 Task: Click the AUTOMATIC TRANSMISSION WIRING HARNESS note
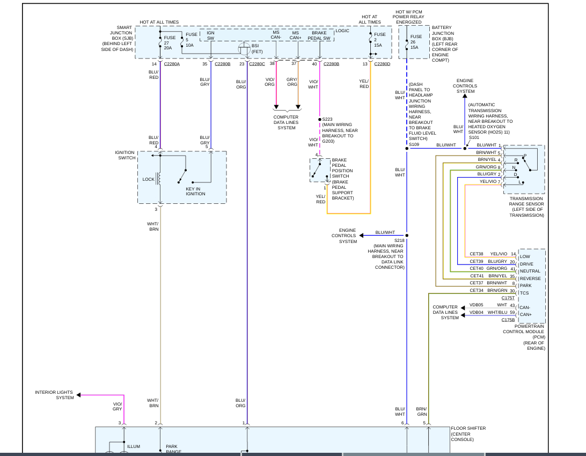point(490,119)
